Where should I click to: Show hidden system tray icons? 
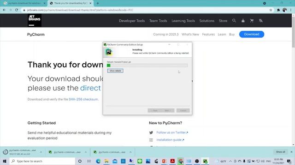coord(230,161)
